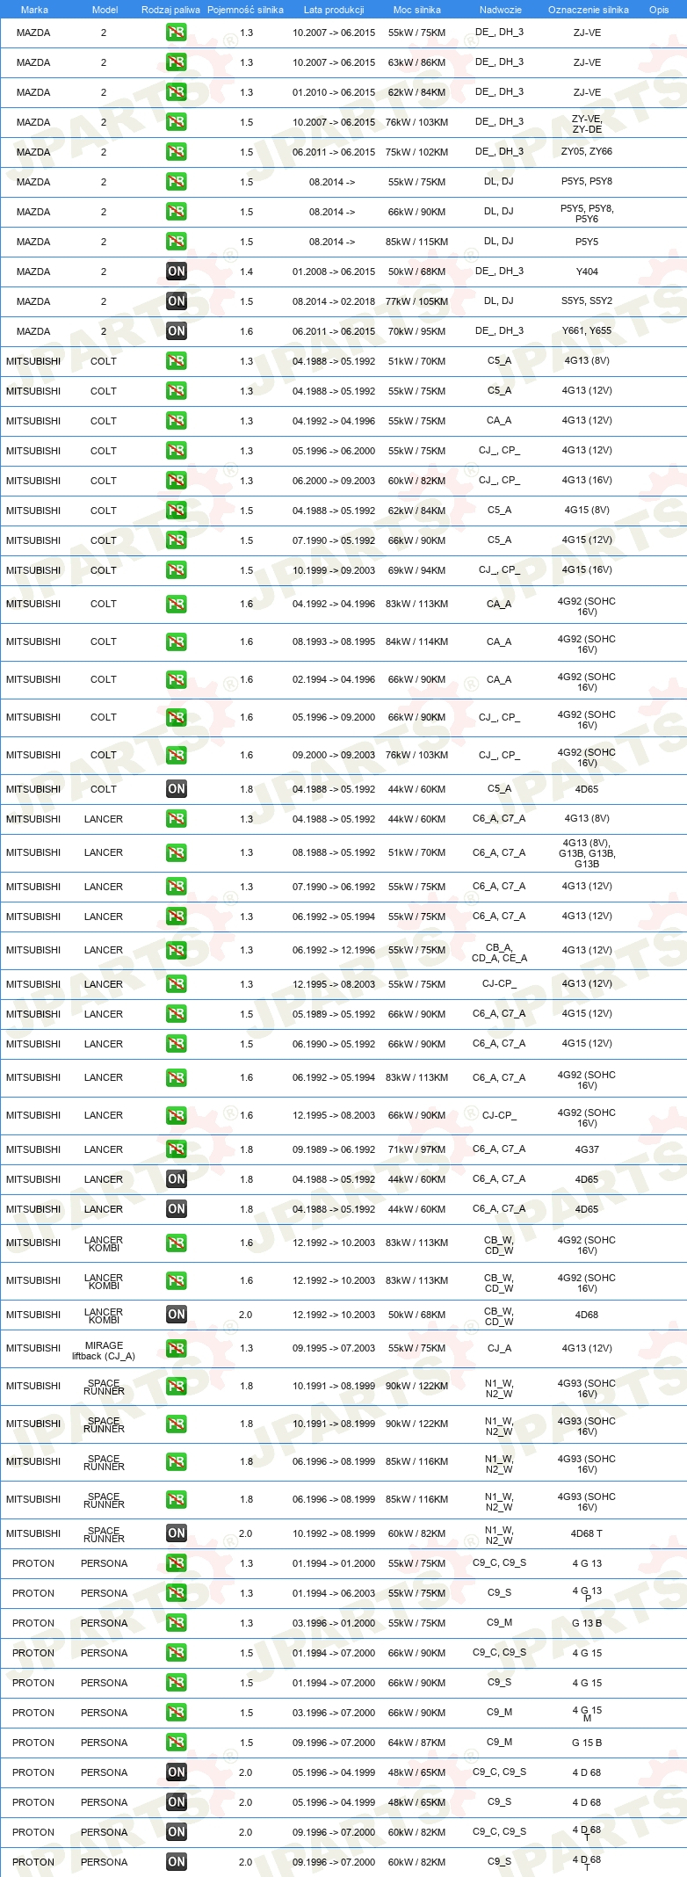The width and height of the screenshot is (687, 1877).
Task: Click the Oznaczenie silnika column header
Action: coord(589,10)
